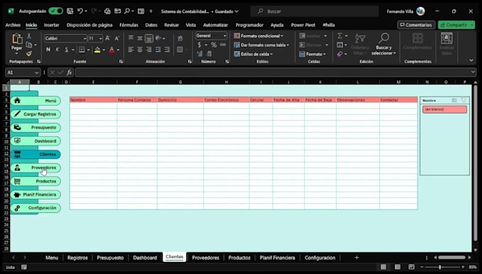
Task: Click the Planif Financiera navigation button
Action: tap(35, 194)
